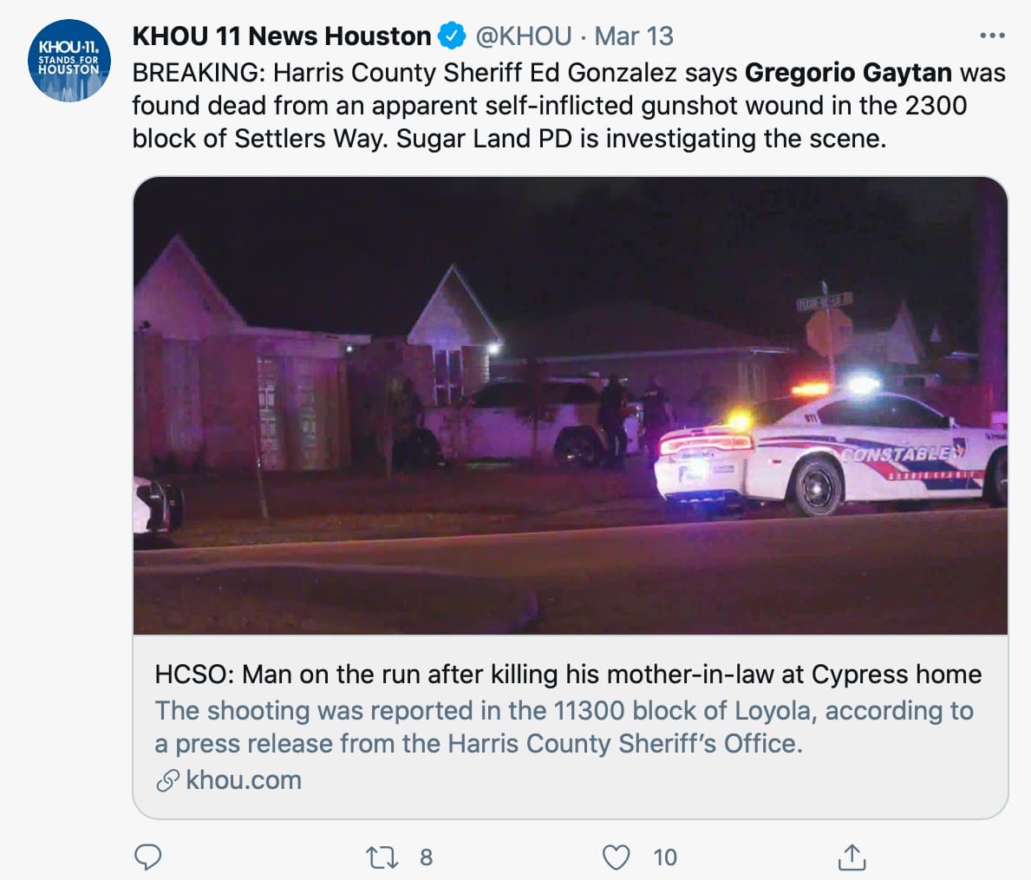Open the three-dot more options menu
The image size is (1031, 880).
991,36
